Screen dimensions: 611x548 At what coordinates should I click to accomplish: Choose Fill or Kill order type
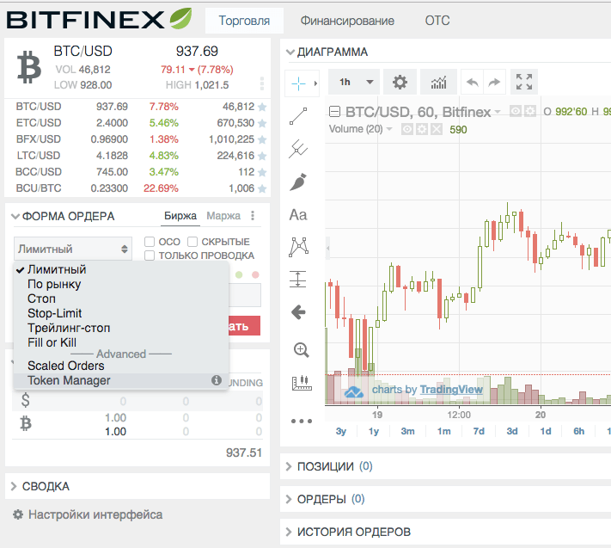[121, 342]
